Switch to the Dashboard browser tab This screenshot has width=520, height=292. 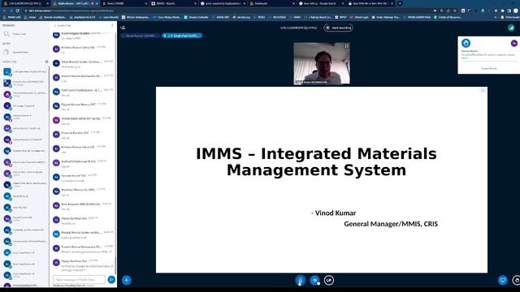(272, 3)
